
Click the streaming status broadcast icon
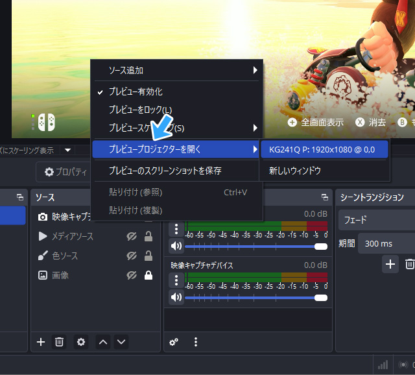tap(403, 365)
